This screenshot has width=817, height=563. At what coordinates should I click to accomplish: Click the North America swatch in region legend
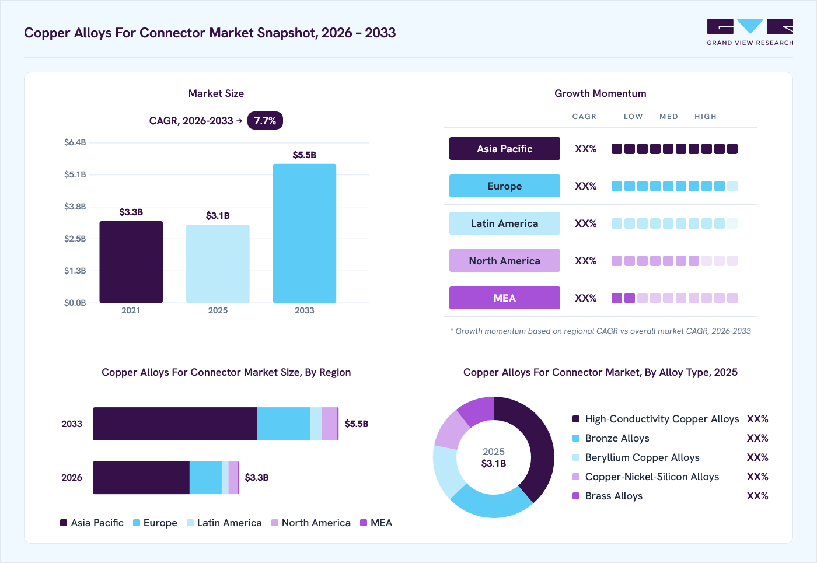pyautogui.click(x=275, y=523)
